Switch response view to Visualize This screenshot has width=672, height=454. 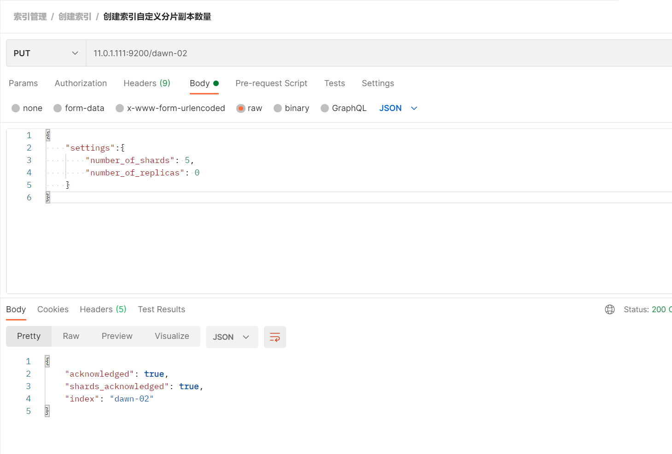pos(172,337)
